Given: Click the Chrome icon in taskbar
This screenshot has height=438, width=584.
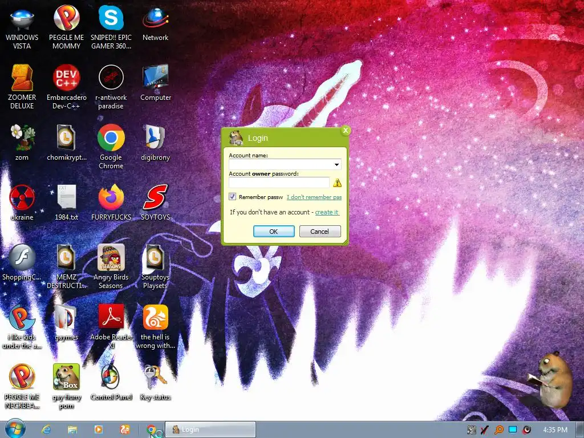Looking at the screenshot, I should tap(152, 430).
